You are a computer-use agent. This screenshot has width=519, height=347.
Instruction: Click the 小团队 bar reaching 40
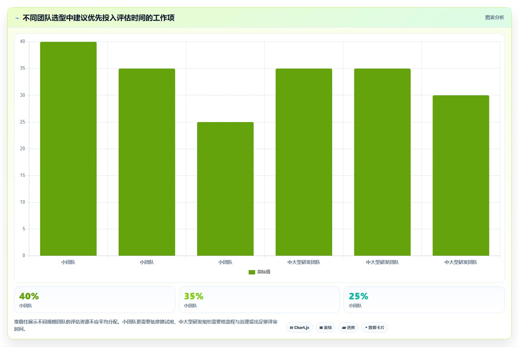click(x=68, y=149)
